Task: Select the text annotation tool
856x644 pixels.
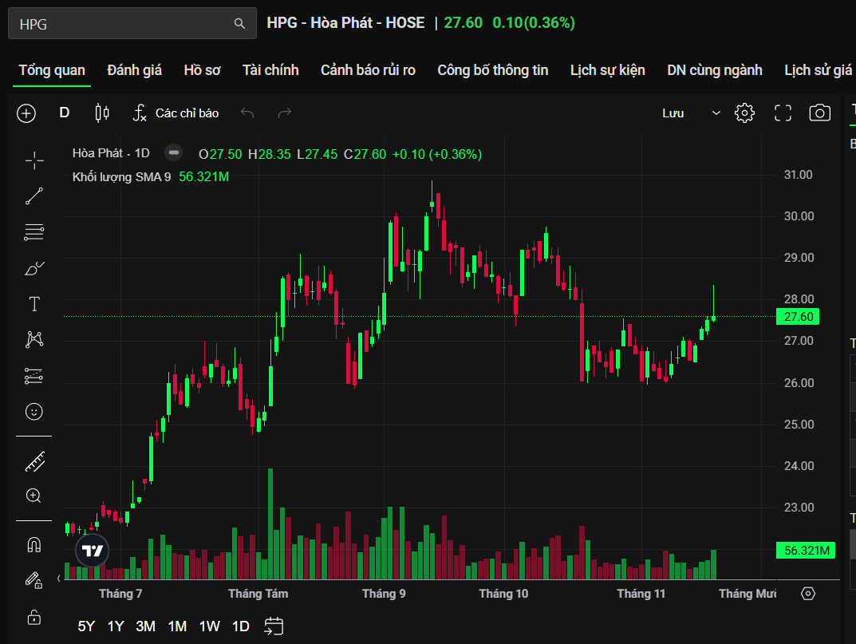Action: point(34,304)
